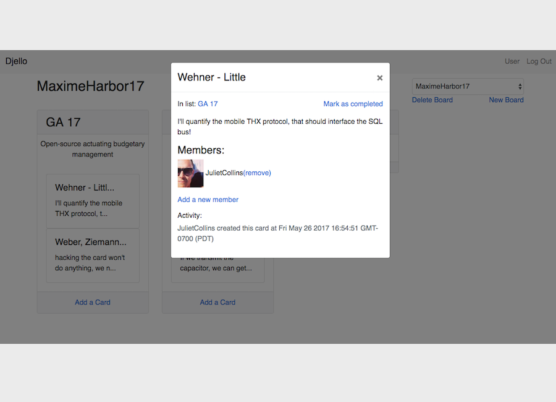Open the User menu item

[512, 61]
